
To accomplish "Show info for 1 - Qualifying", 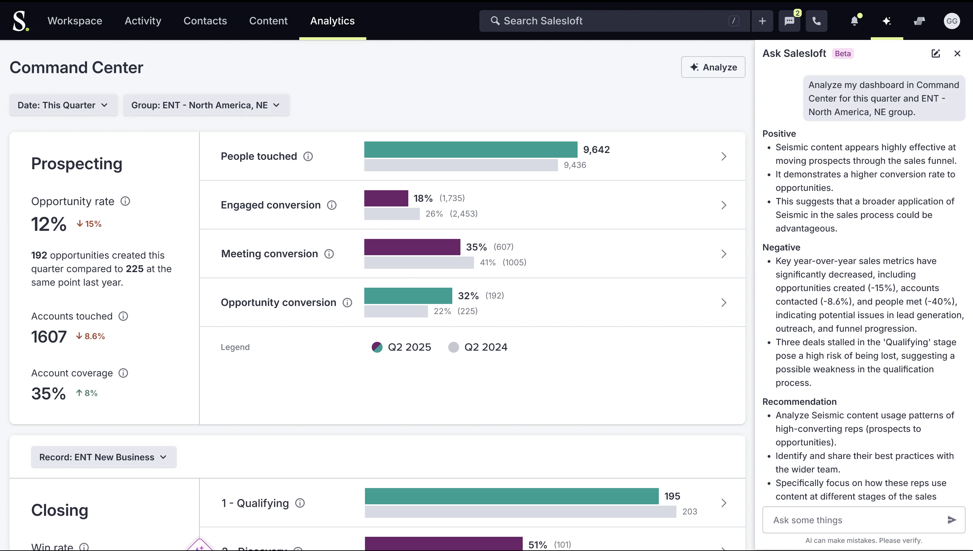I will (x=300, y=503).
